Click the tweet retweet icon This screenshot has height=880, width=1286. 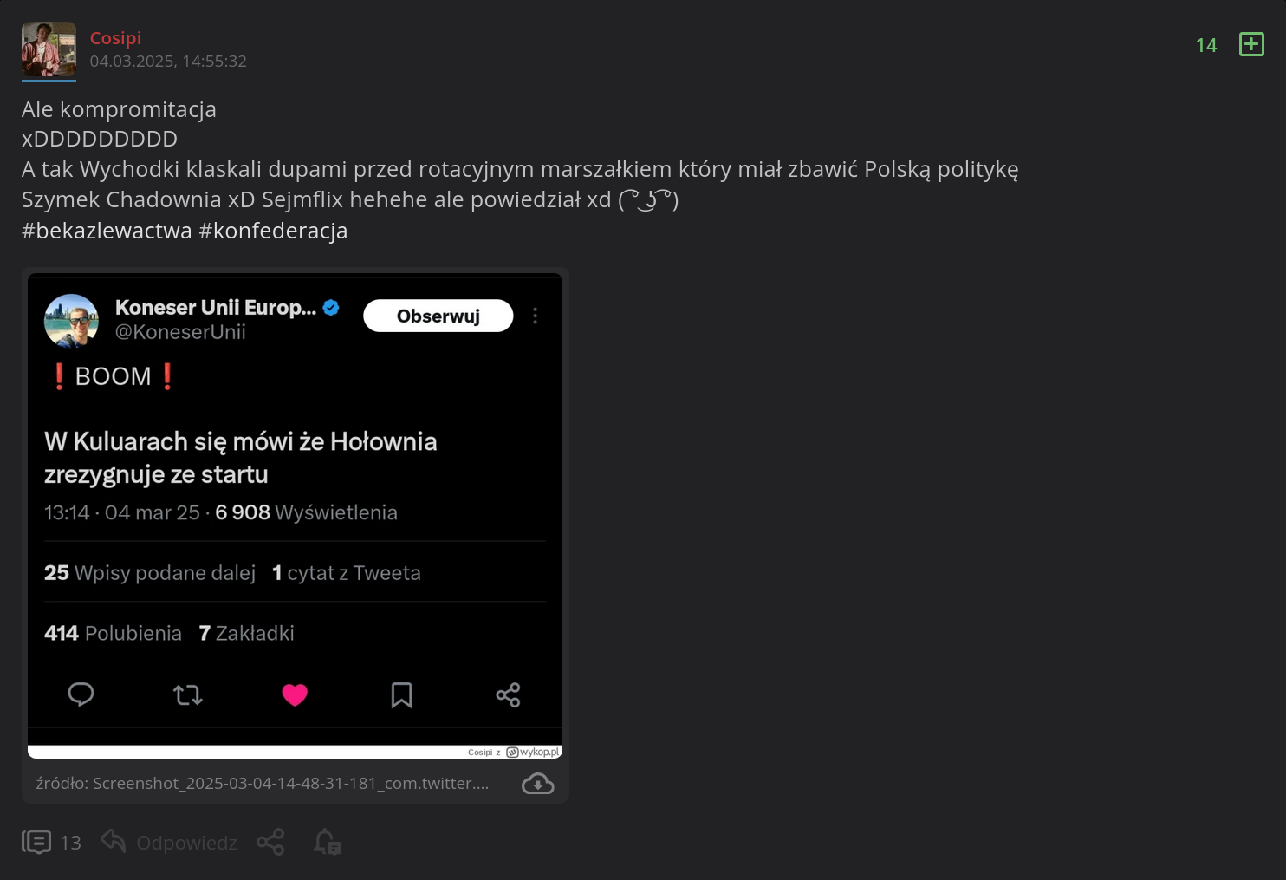pyautogui.click(x=187, y=694)
